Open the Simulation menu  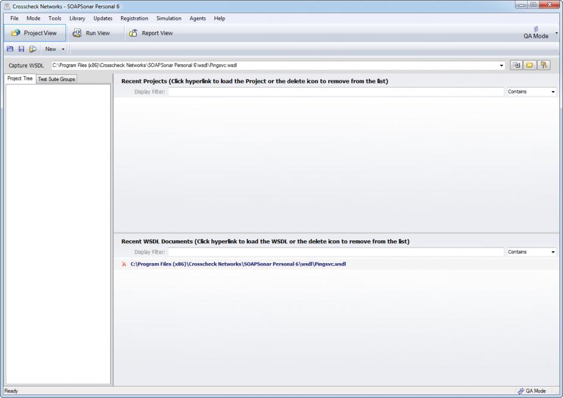click(x=169, y=19)
